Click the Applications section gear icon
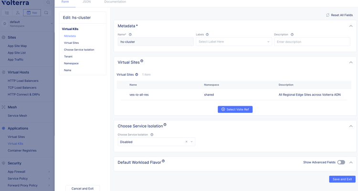 3,128
